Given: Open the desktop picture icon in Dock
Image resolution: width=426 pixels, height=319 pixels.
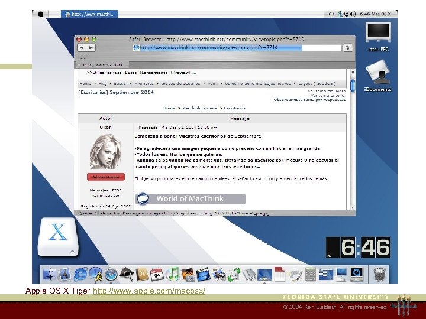Looking at the screenshot, I should point(264,275).
